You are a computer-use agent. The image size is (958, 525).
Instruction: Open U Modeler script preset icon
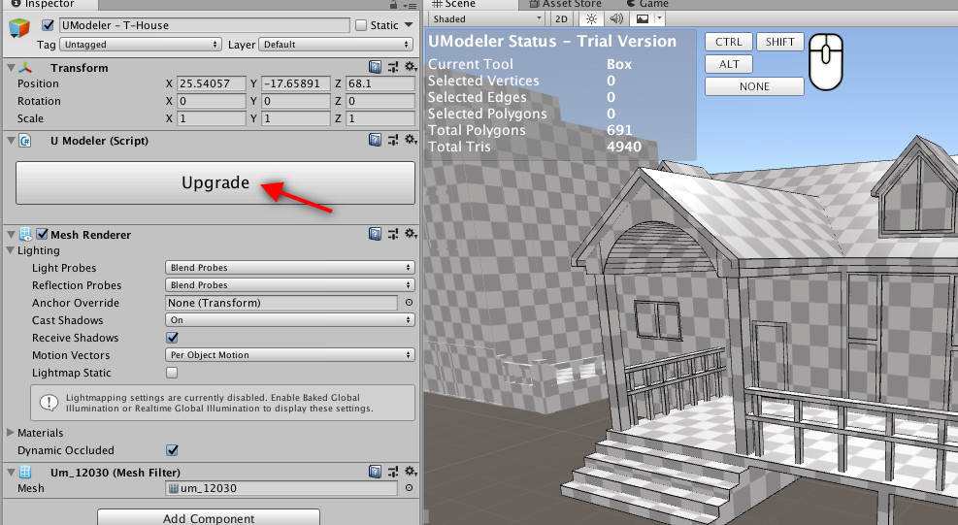pyautogui.click(x=393, y=140)
